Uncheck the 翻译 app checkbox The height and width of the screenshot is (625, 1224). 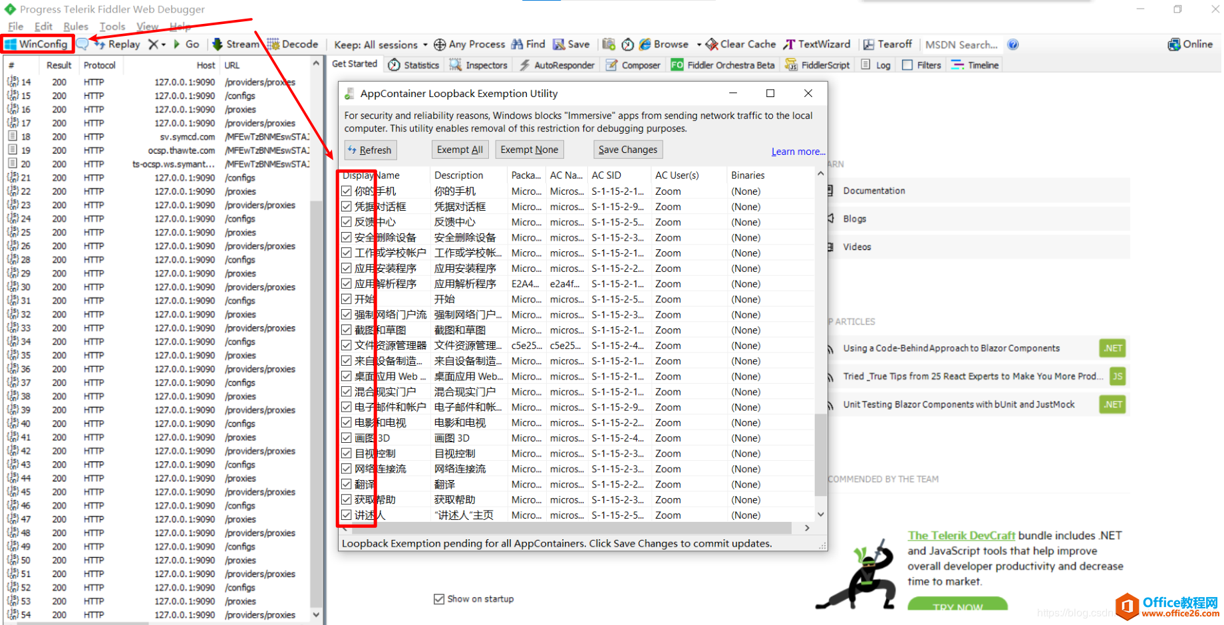point(347,484)
